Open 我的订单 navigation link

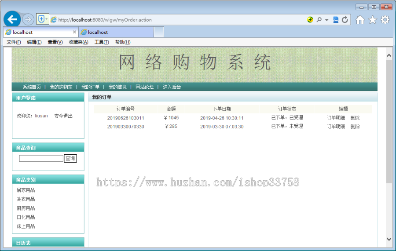click(90, 87)
